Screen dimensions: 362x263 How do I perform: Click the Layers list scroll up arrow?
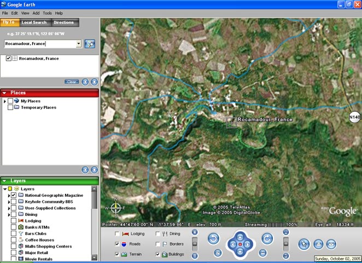coord(94,188)
